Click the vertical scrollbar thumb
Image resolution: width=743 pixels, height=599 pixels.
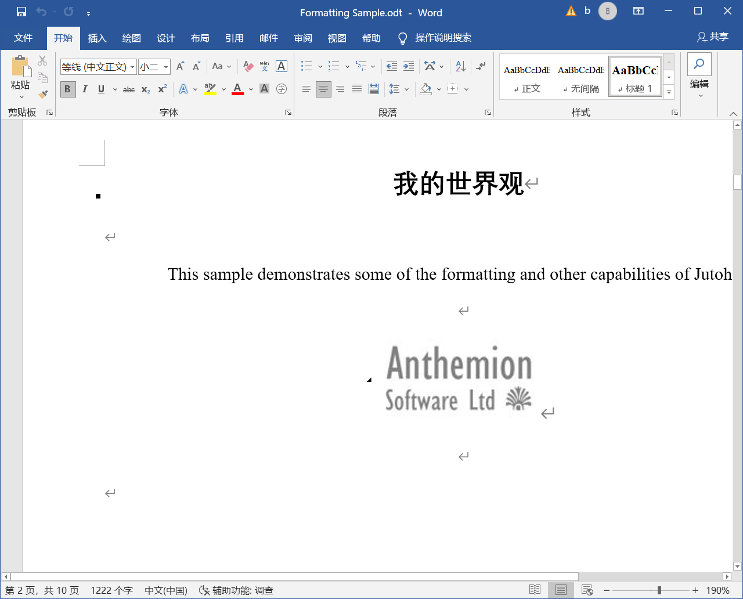click(x=737, y=182)
